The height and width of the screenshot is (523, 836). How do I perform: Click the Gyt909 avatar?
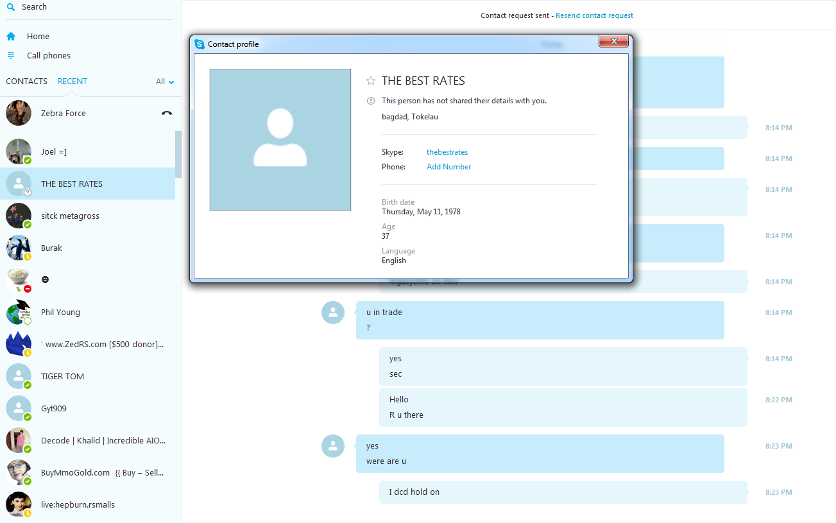(x=19, y=408)
